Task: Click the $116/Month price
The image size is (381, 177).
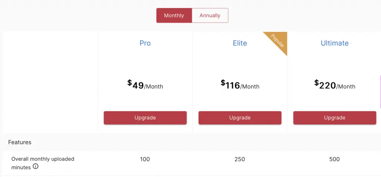Action: click(x=240, y=85)
